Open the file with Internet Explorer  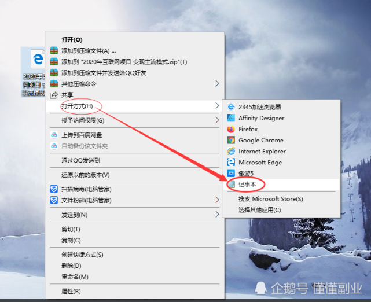(281, 152)
